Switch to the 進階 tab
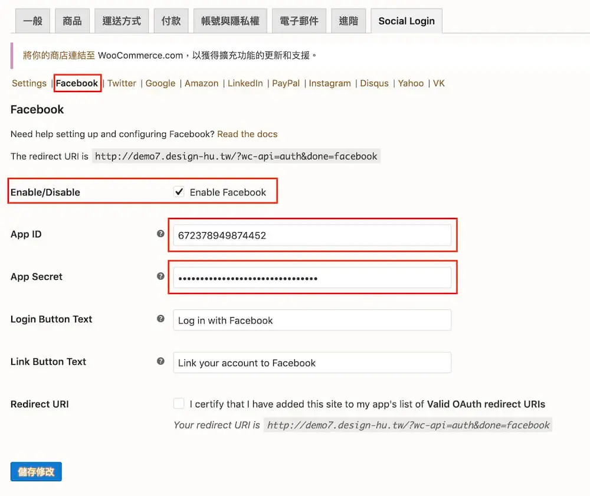 click(x=349, y=21)
